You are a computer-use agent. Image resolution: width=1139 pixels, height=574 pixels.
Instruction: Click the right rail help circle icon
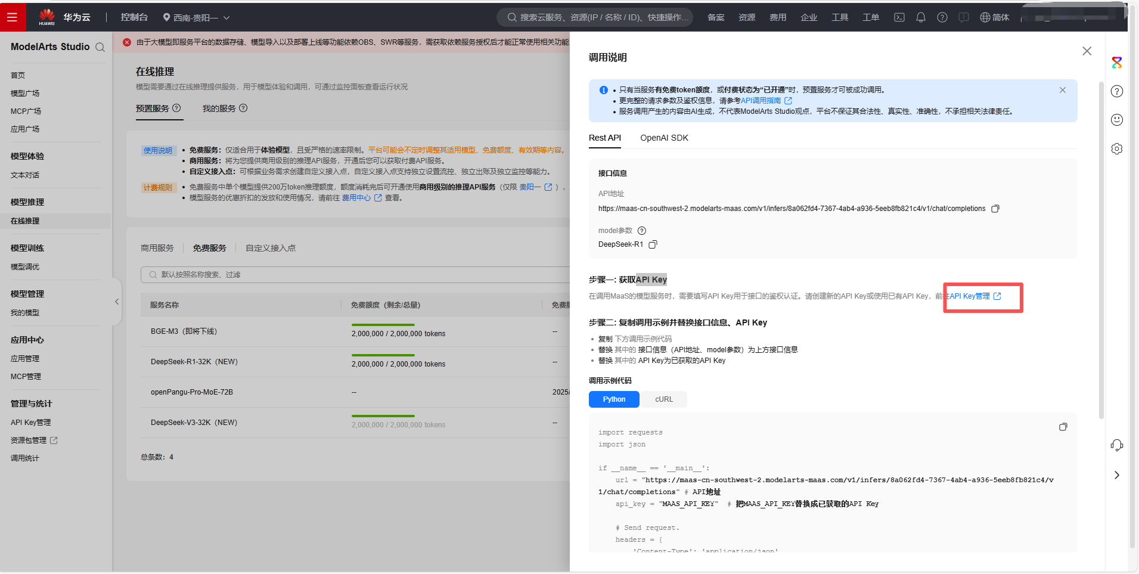[1117, 91]
